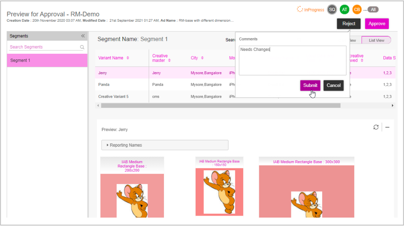The image size is (404, 226).
Task: Click the table's scroll left arrow
Action: 98,105
